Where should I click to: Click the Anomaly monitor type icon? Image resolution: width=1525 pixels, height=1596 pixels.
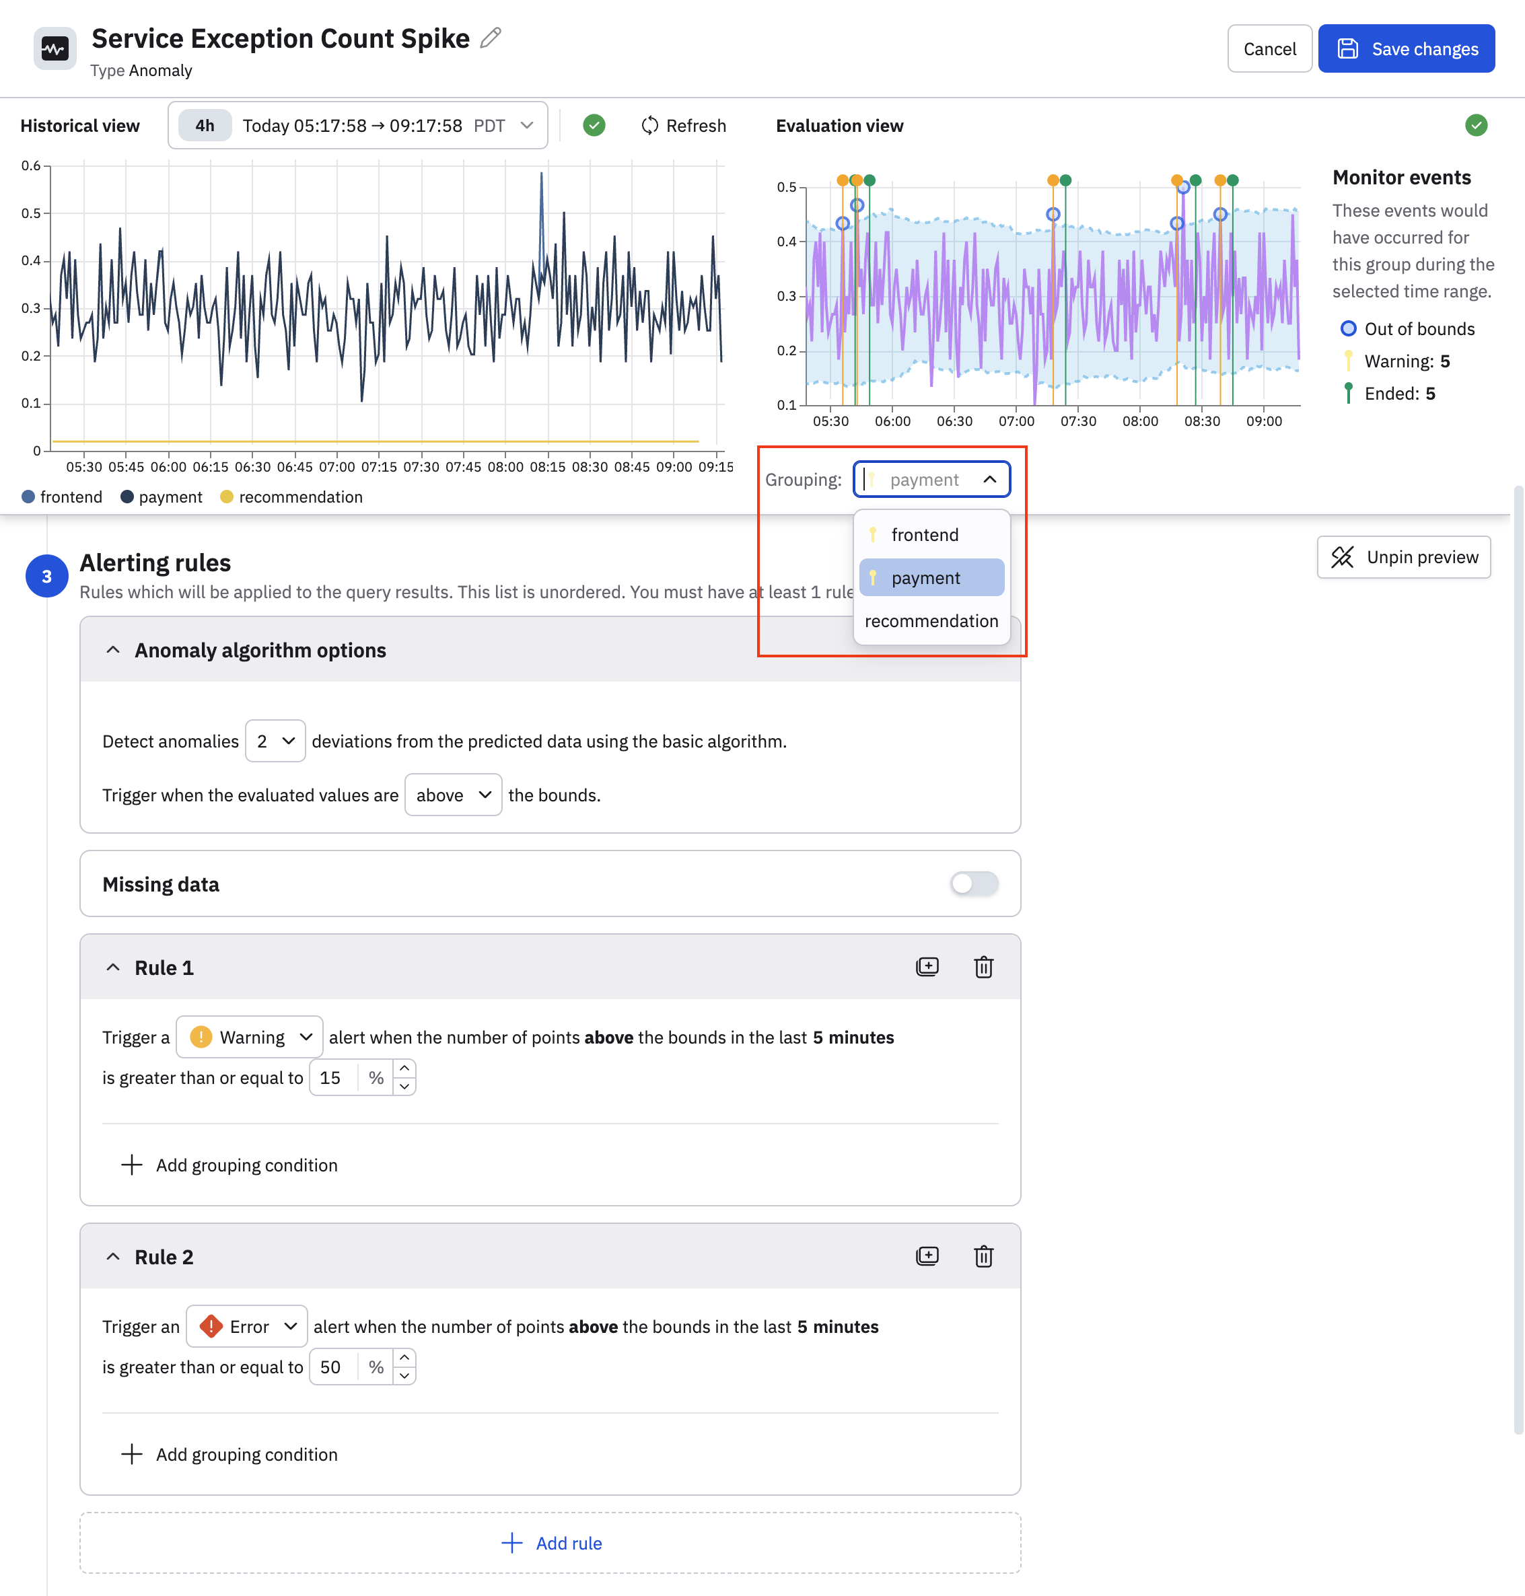pos(55,48)
